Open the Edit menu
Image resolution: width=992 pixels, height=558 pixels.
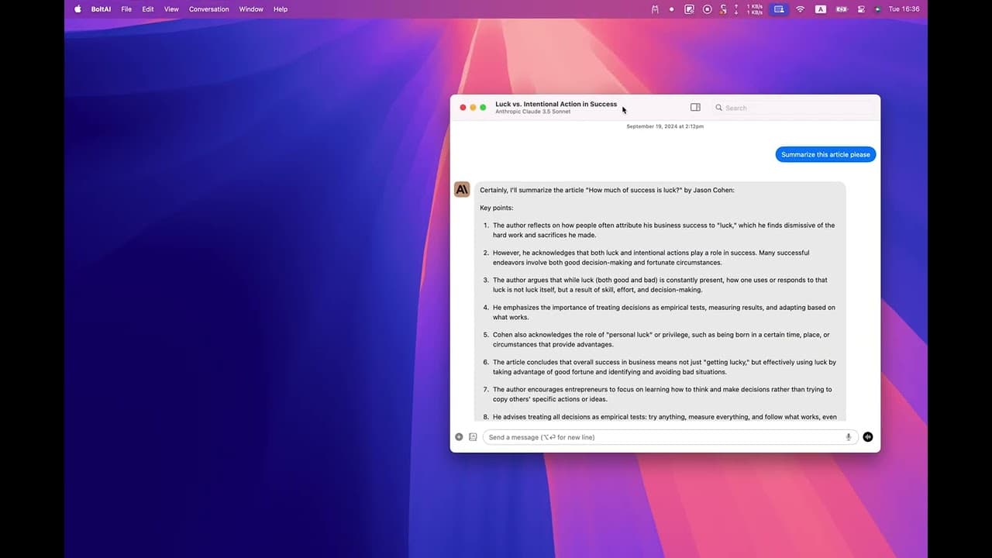(148, 9)
